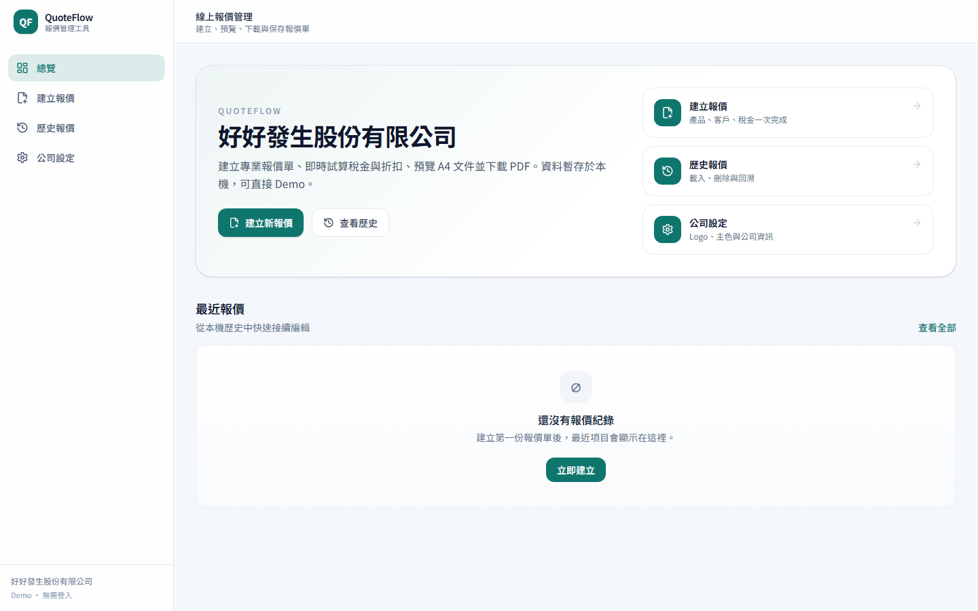The height and width of the screenshot is (611, 978).
Task: Click the document icon inside 建立新報價 button
Action: (x=234, y=223)
